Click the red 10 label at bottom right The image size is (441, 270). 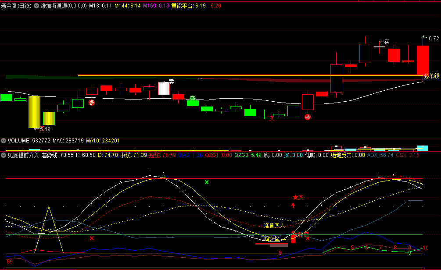point(426,248)
